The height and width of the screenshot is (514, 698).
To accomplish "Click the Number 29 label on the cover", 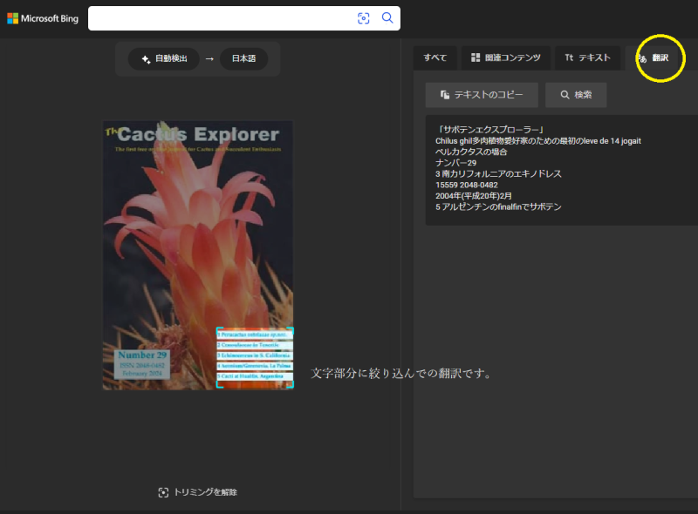I will [x=142, y=355].
